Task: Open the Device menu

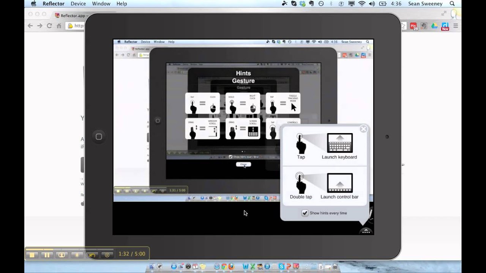Action: pos(78,4)
